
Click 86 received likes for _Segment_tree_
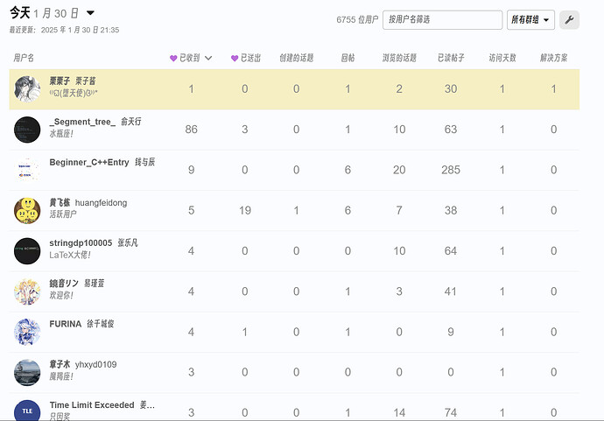[191, 130]
